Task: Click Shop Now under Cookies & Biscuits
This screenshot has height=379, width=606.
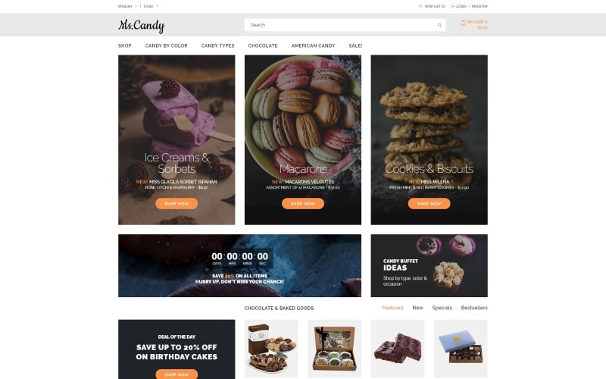Action: tap(429, 203)
